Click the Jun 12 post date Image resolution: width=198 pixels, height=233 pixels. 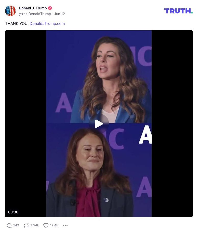[x=59, y=14]
